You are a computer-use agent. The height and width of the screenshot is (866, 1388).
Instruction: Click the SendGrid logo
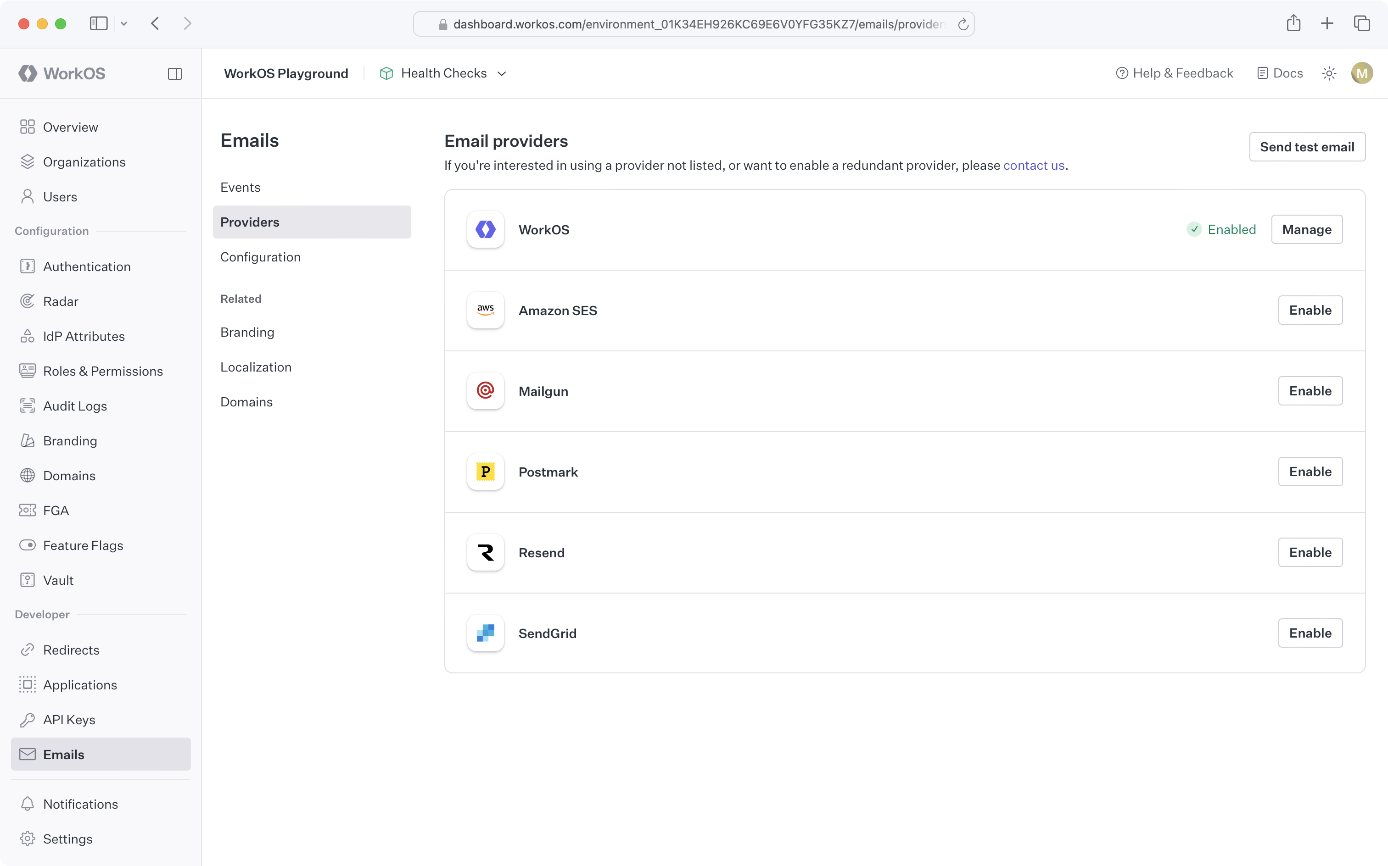(x=485, y=633)
